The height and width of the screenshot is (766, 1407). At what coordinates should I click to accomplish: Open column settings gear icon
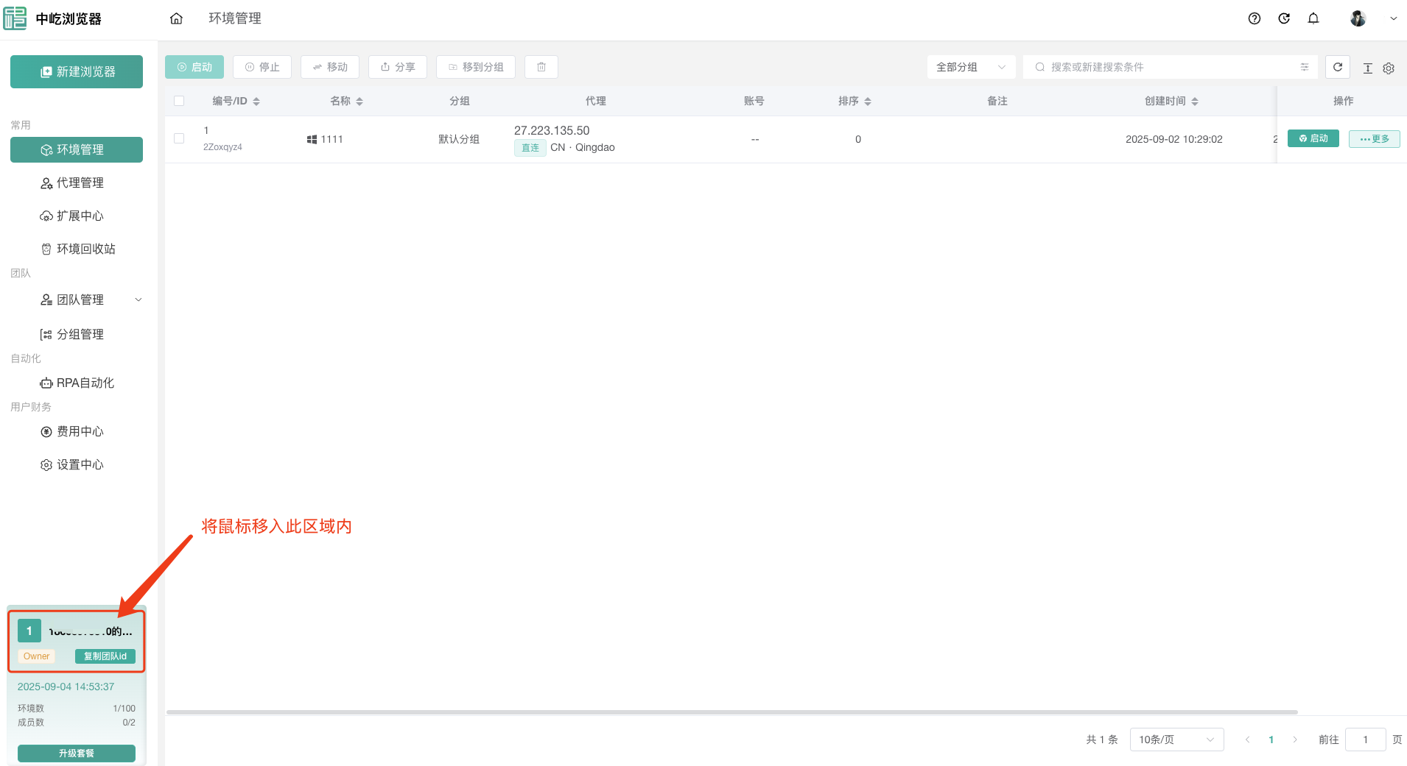[1389, 68]
